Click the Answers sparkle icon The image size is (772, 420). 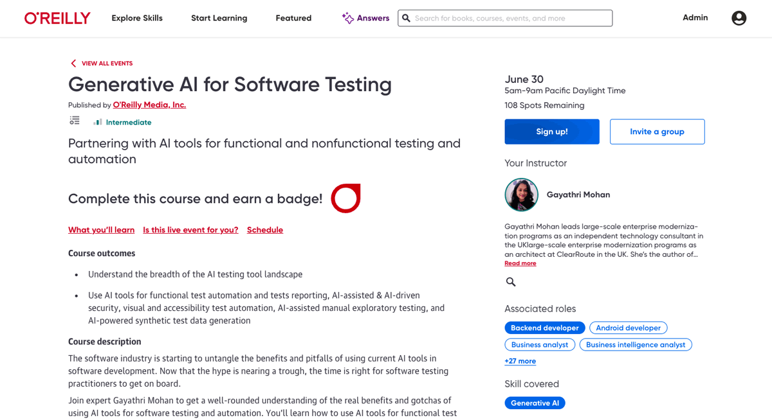347,18
